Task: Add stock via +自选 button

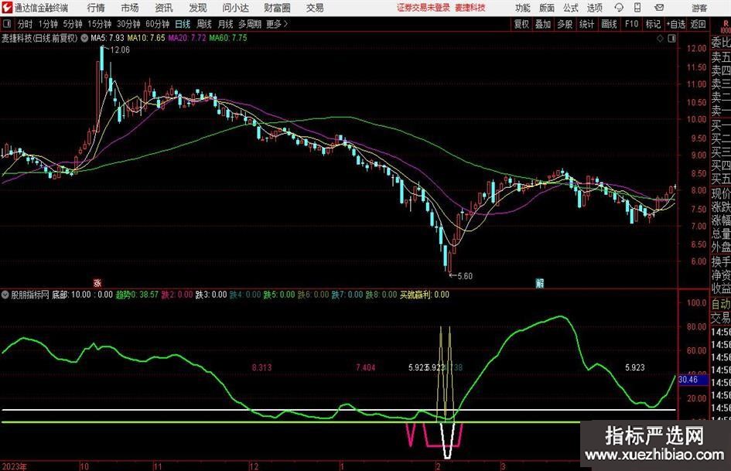Action: tap(676, 24)
